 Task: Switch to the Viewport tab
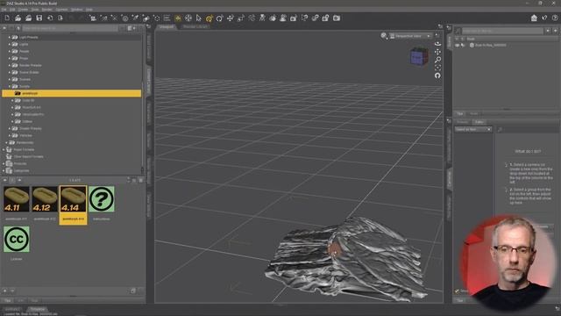(167, 26)
